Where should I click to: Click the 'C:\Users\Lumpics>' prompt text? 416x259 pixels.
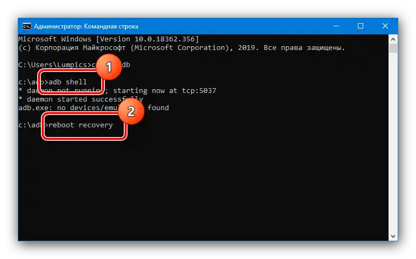55,65
